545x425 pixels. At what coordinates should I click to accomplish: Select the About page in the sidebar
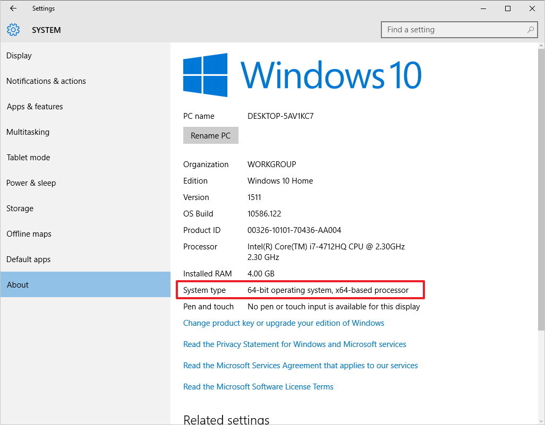coord(18,284)
